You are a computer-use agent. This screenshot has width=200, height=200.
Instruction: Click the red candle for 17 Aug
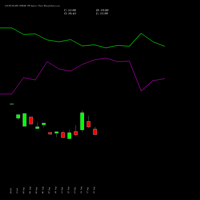[x=88, y=124]
